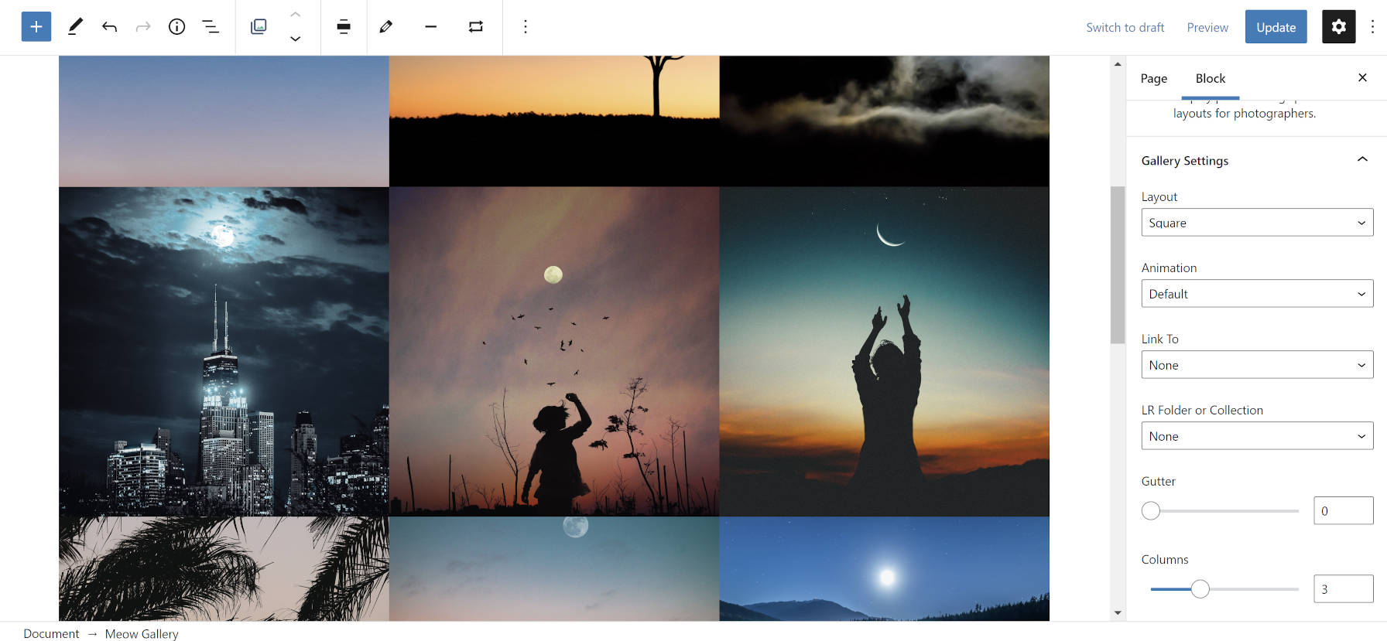
Task: Open the document Details info icon
Action: click(x=177, y=27)
